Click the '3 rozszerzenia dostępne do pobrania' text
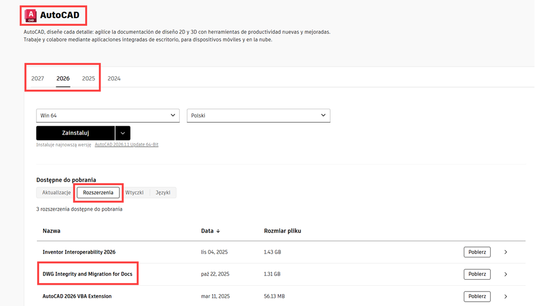Screen dimensions: 535x306 (x=79, y=209)
